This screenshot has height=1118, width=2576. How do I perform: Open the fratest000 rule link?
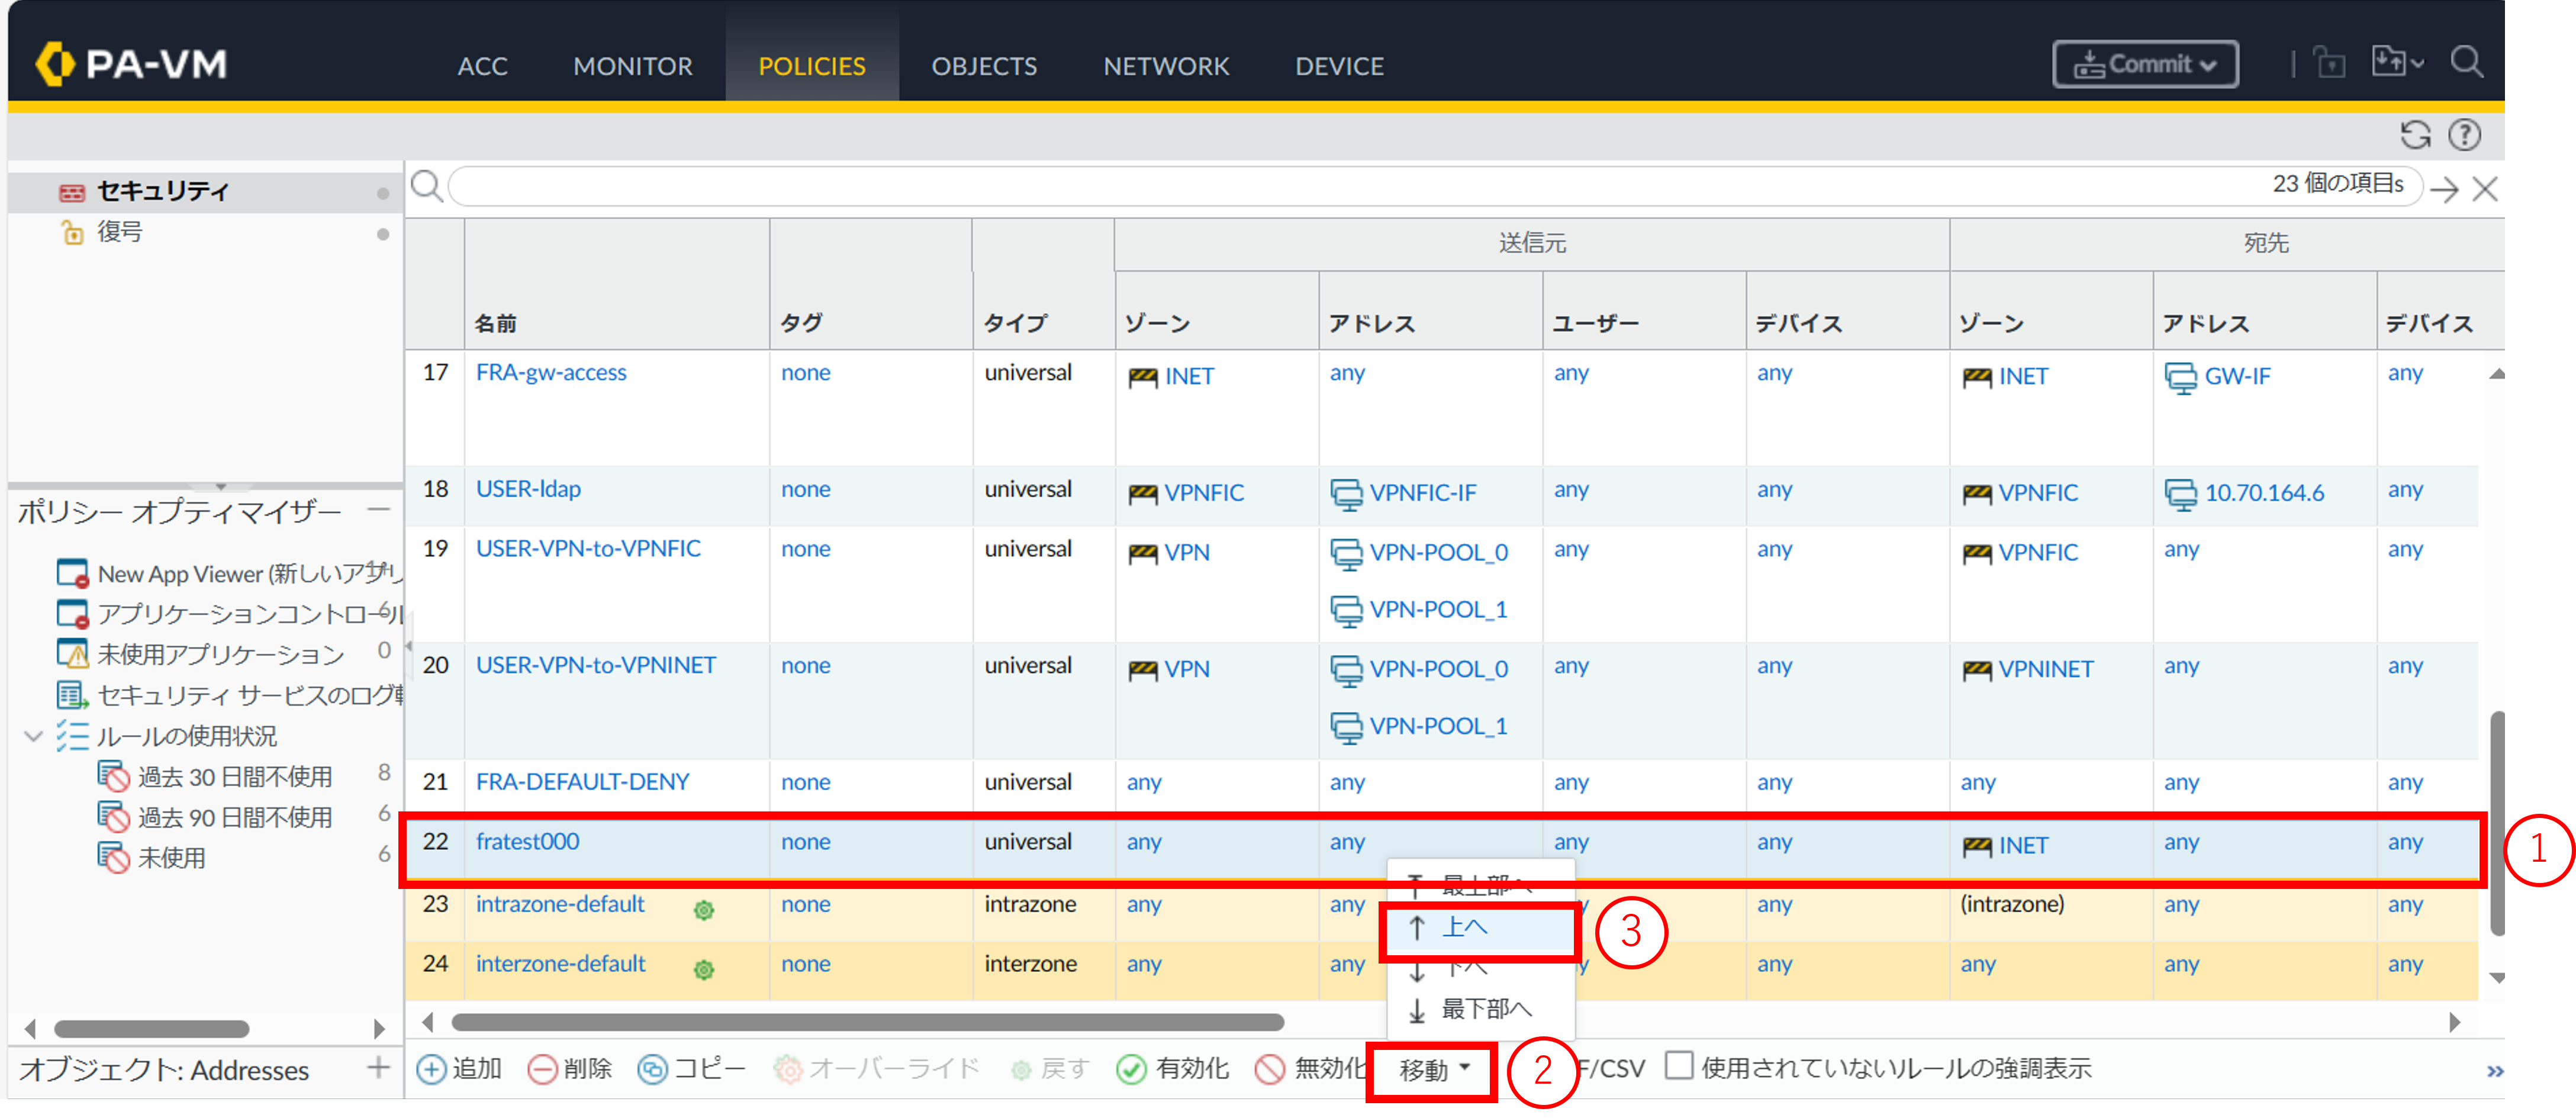click(x=527, y=841)
